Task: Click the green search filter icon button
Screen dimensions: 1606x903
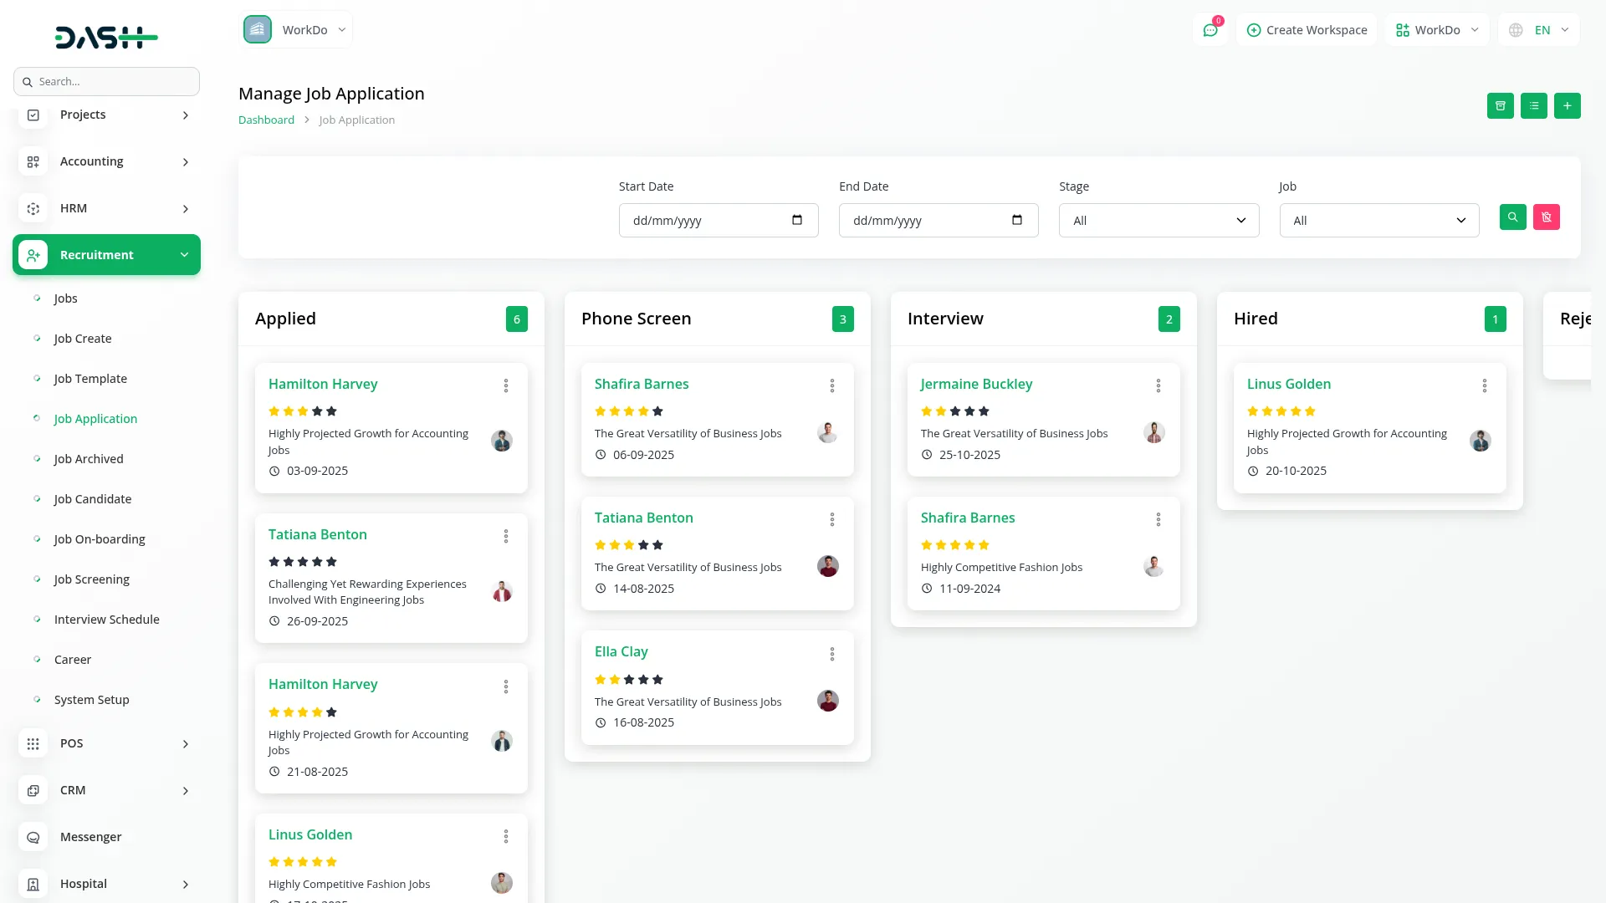Action: coord(1512,217)
